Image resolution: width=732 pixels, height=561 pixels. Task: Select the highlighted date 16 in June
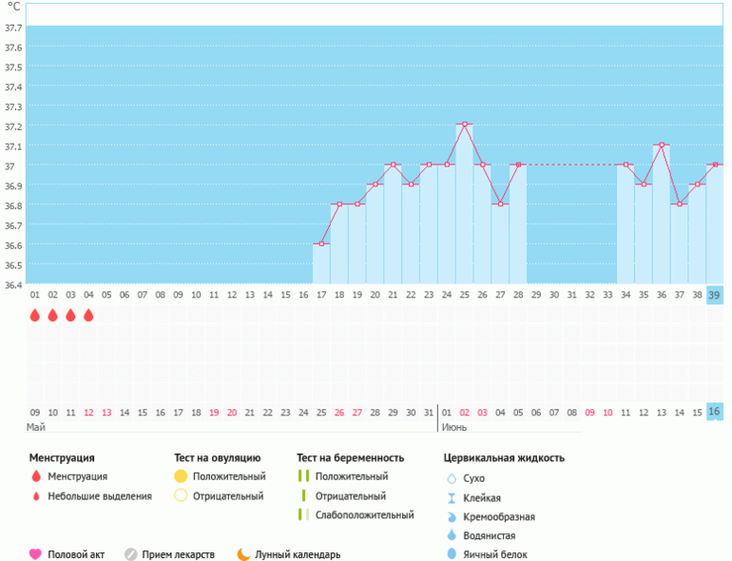pyautogui.click(x=714, y=412)
